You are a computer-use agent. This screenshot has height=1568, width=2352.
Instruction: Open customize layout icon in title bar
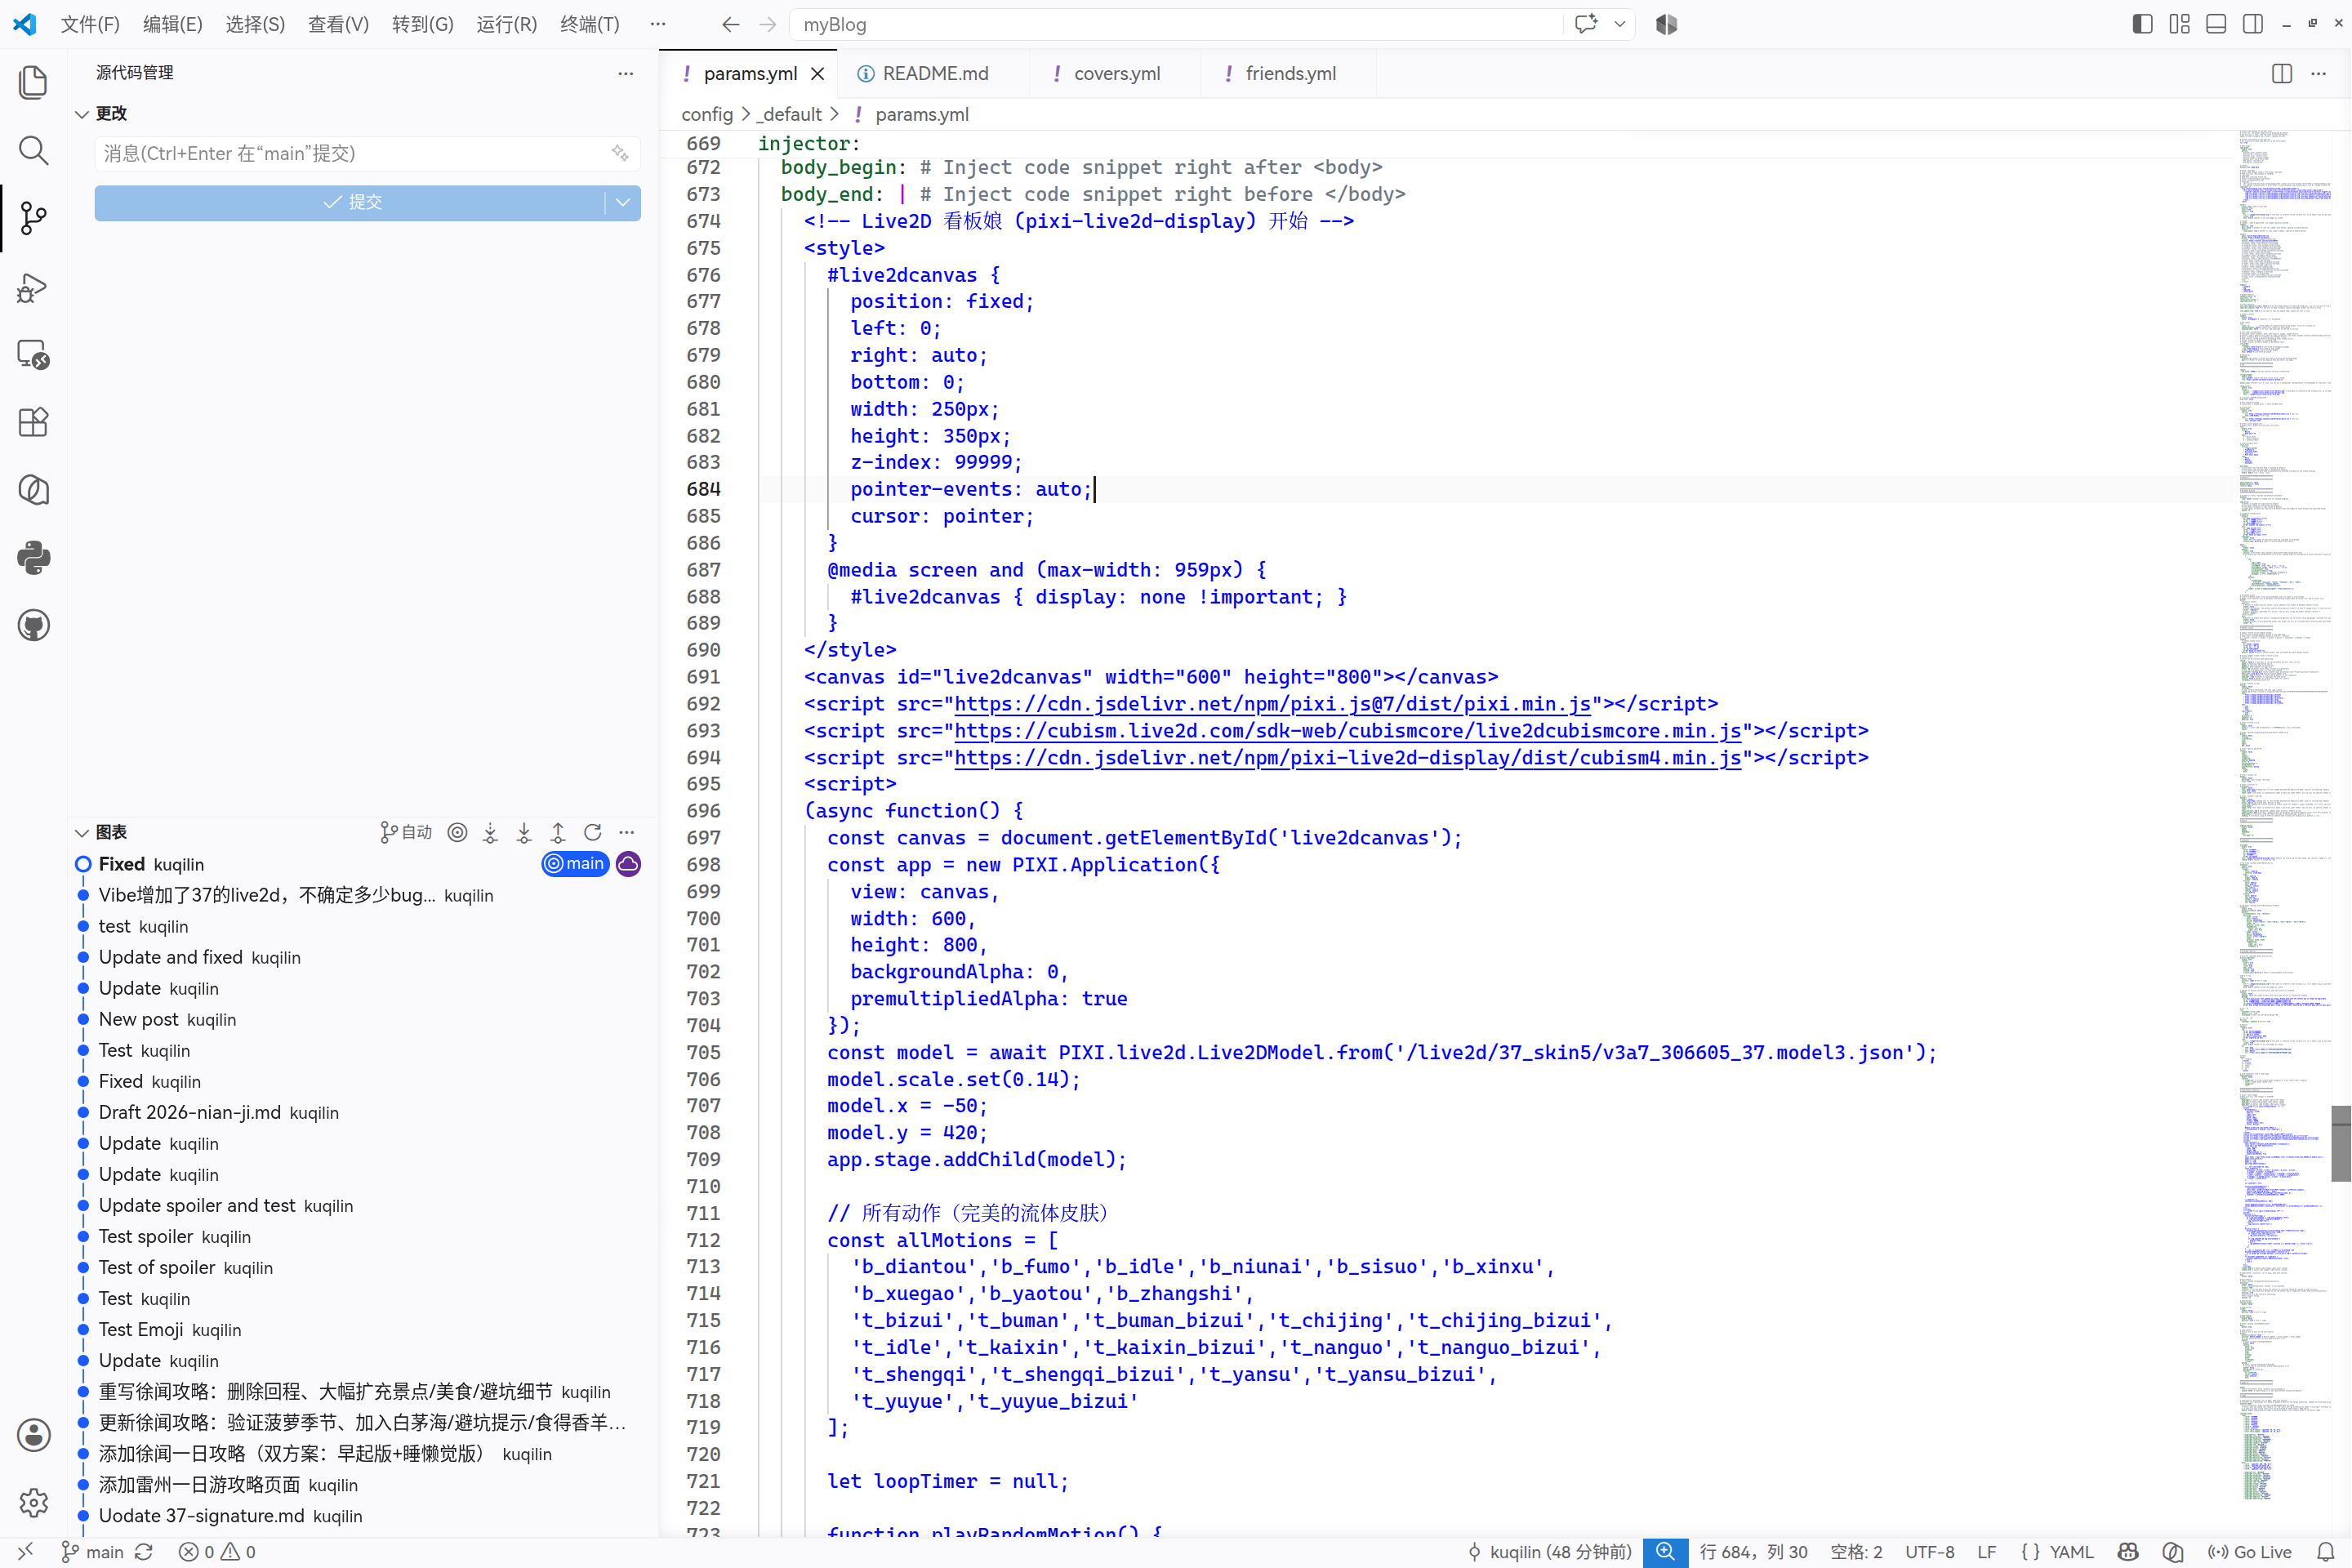(2179, 24)
